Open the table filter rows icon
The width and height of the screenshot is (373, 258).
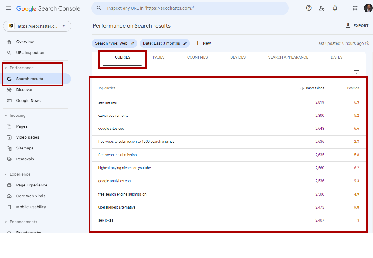click(356, 72)
